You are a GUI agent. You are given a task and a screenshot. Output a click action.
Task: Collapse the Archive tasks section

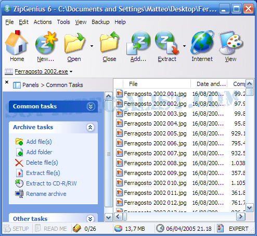coord(91,128)
